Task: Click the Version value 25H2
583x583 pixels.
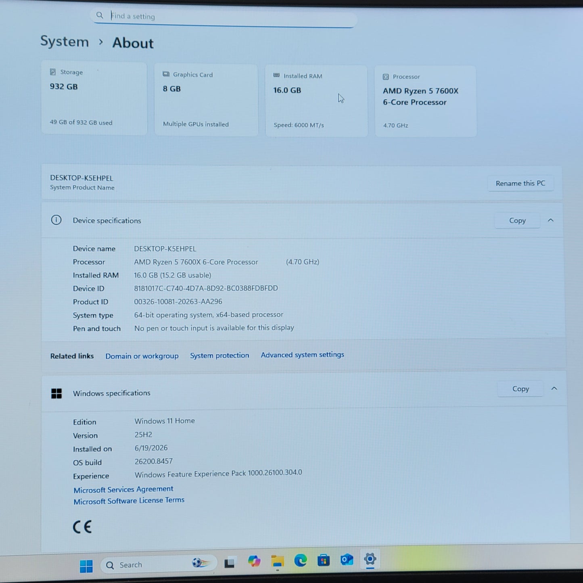Action: click(143, 435)
